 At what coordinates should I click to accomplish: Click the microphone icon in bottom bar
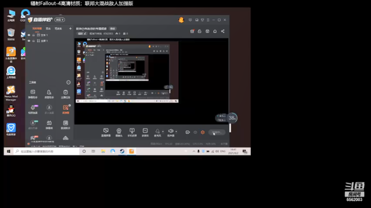(157, 132)
